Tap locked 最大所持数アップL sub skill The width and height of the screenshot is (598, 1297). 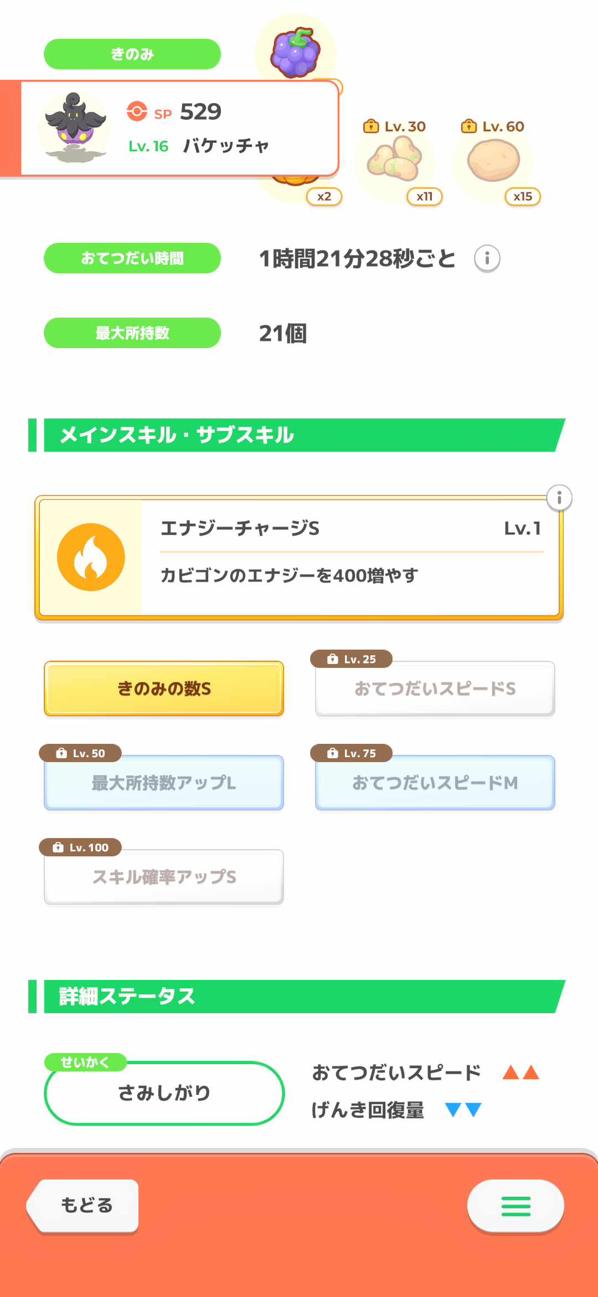[164, 783]
